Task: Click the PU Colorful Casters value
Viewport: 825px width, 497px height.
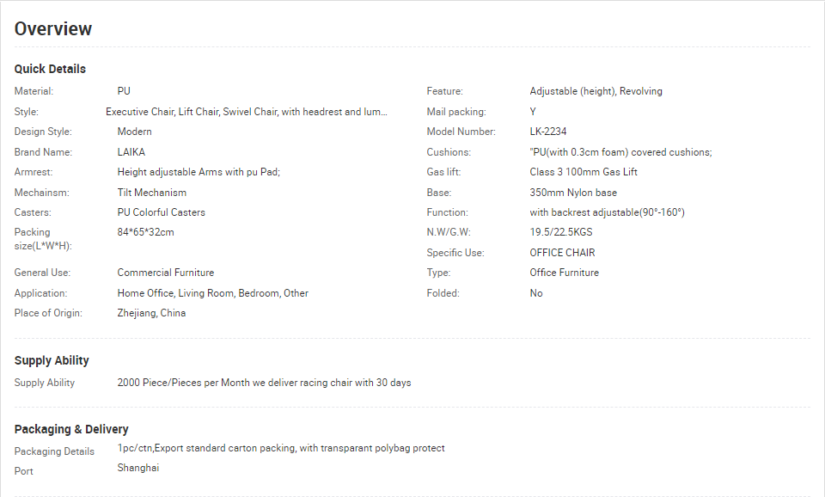Action: point(162,212)
